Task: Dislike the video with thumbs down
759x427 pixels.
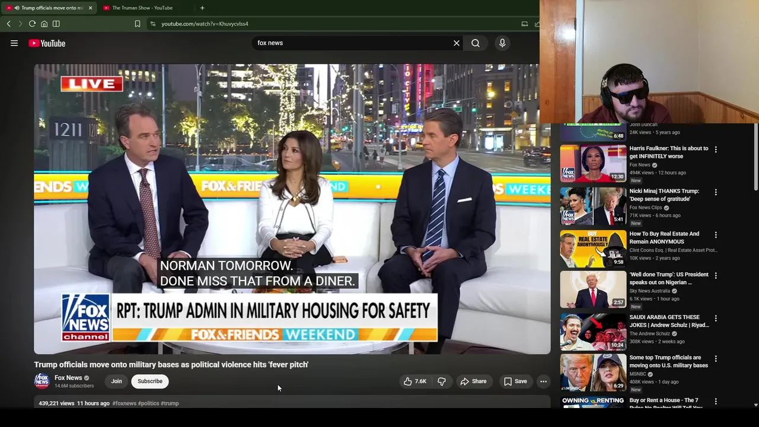Action: [441, 381]
